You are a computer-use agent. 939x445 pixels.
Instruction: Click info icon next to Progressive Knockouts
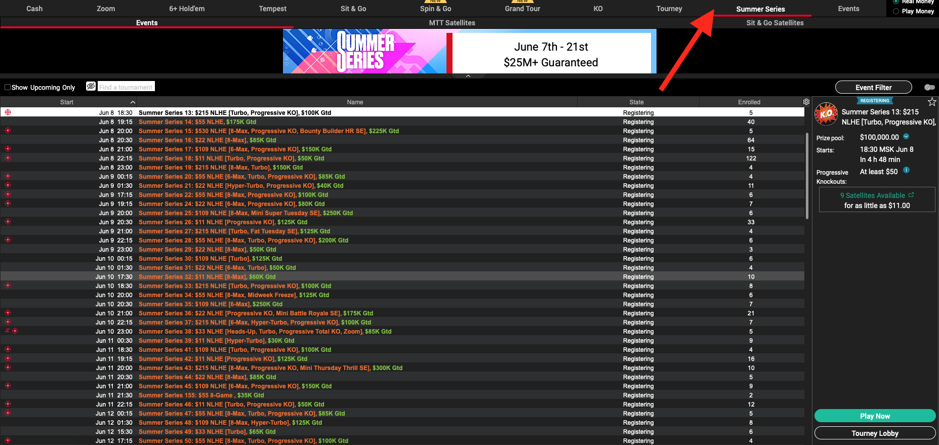906,170
